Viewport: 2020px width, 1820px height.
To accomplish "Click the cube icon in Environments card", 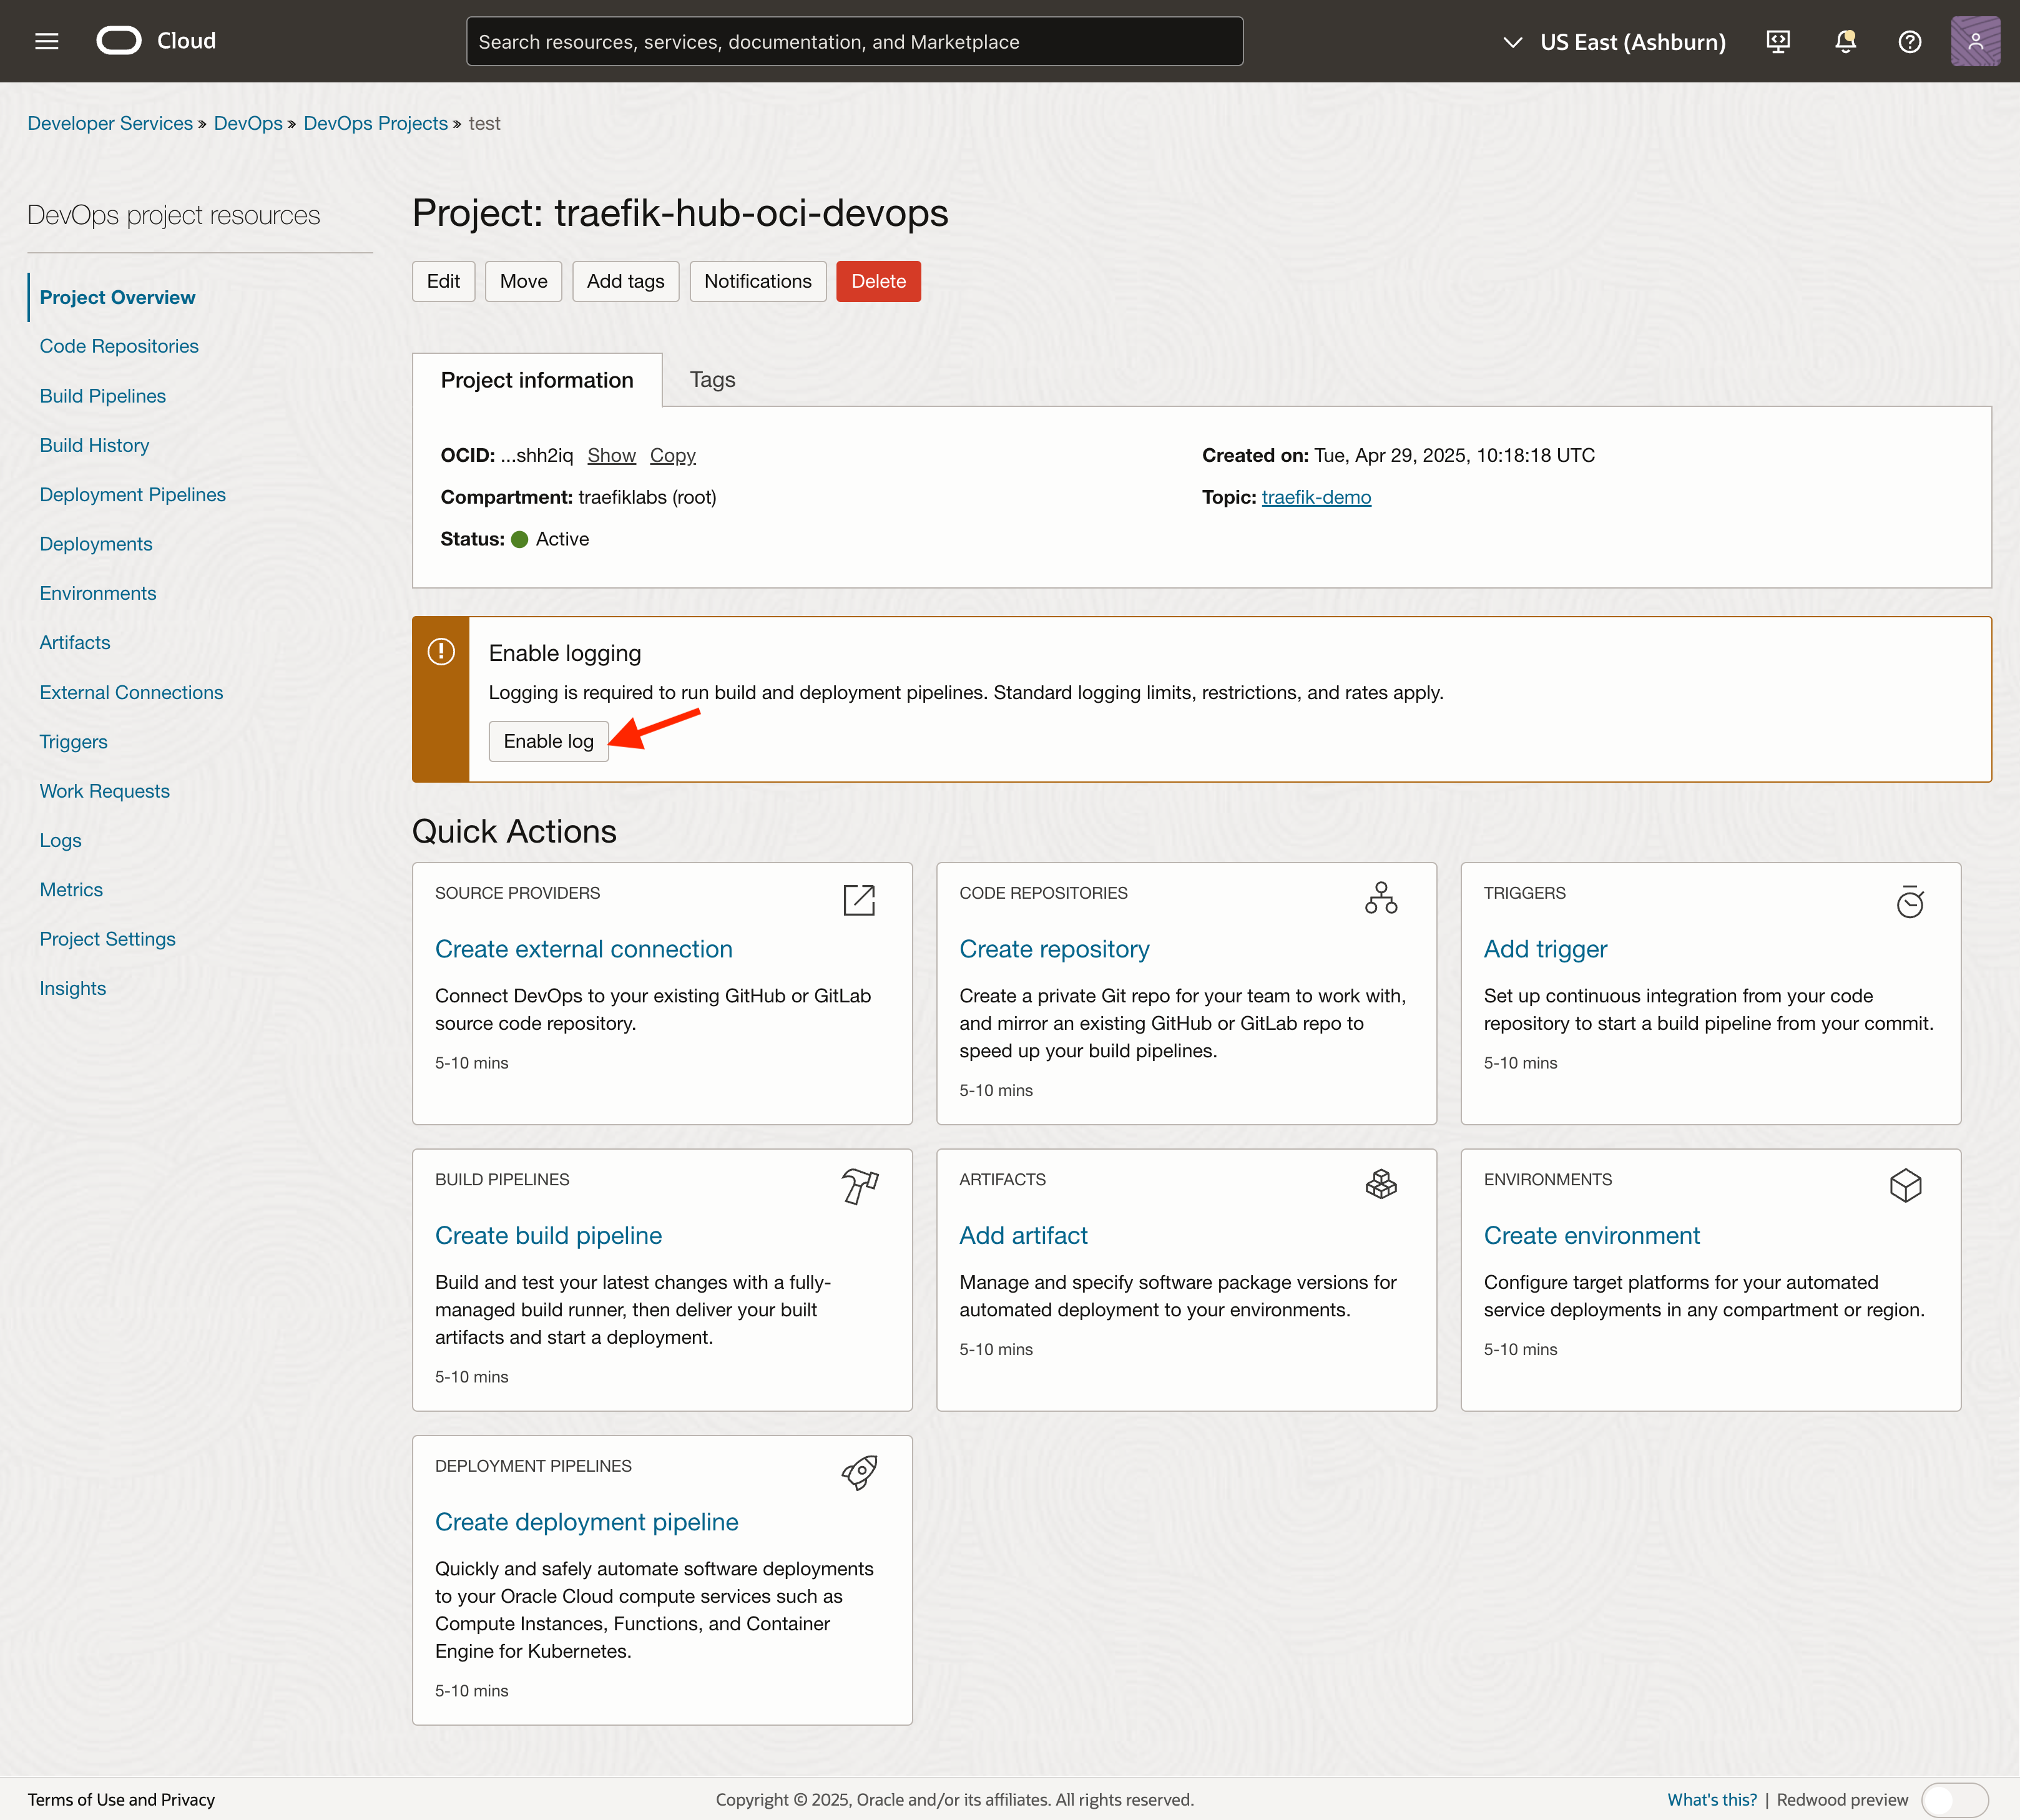I will coord(1905,1186).
